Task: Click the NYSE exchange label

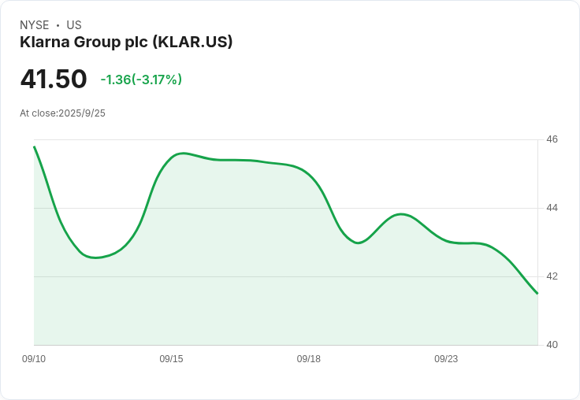Action: pos(35,25)
